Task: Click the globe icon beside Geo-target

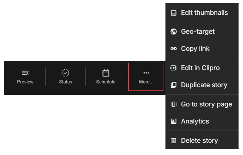Action: tap(173, 32)
